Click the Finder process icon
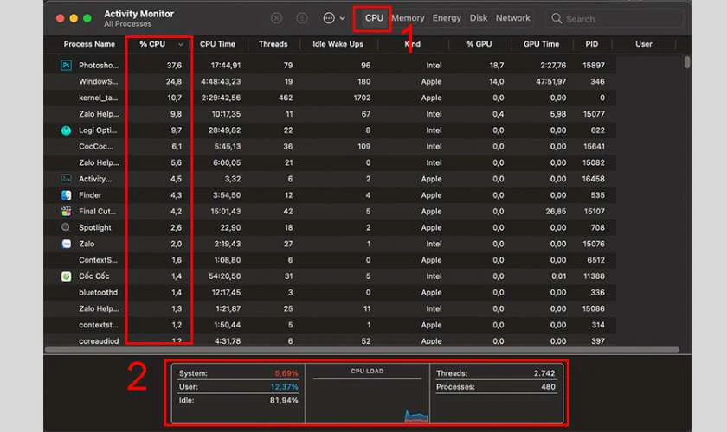The width and height of the screenshot is (727, 432). tap(66, 195)
